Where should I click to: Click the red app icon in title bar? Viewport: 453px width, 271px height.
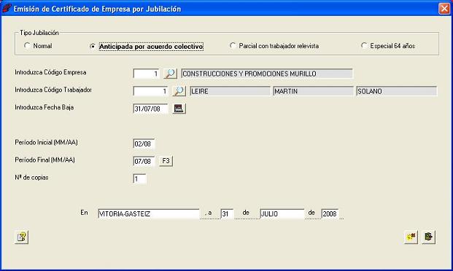pos(7,8)
